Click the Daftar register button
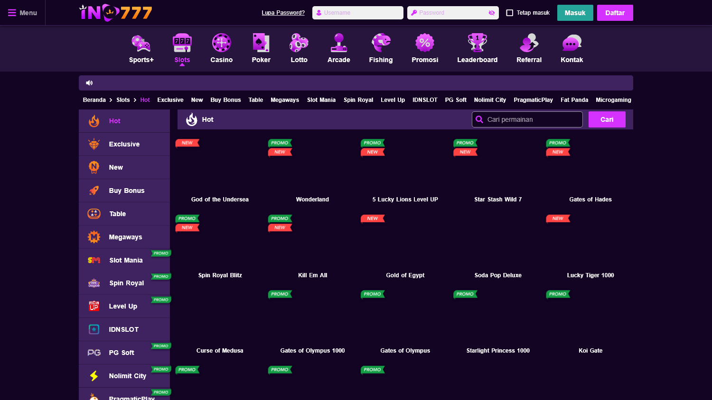The width and height of the screenshot is (712, 400). tap(615, 13)
